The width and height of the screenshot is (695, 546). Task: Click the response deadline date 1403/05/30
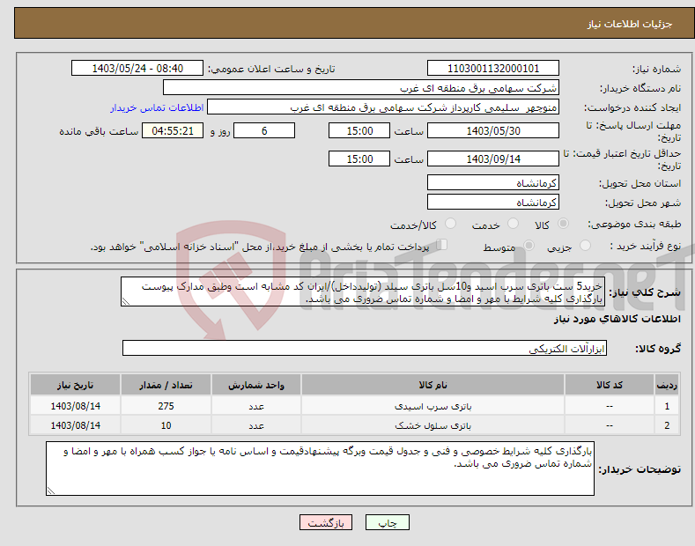tap(493, 131)
